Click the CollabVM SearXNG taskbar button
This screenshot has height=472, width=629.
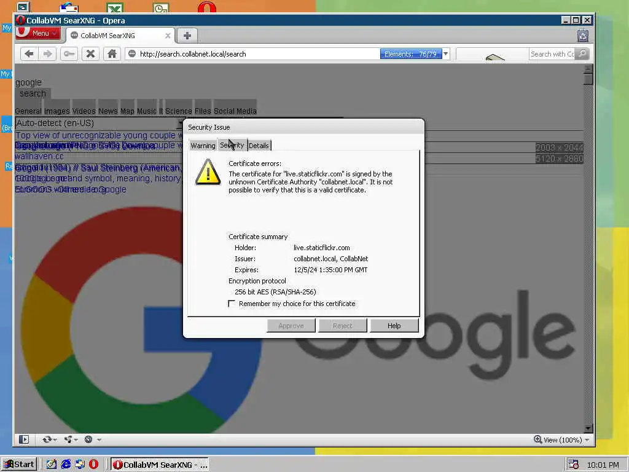coord(160,465)
